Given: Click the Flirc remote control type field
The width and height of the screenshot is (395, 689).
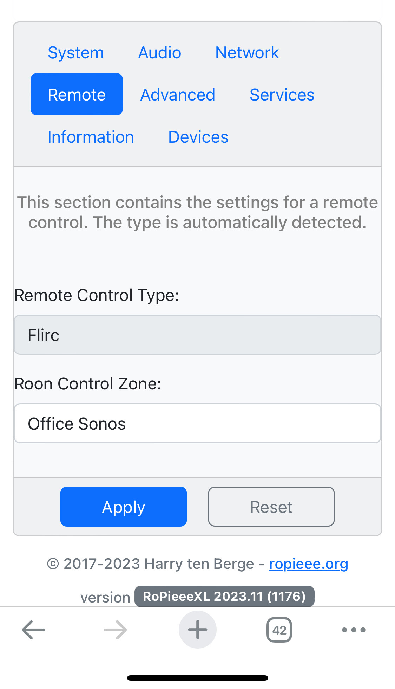Looking at the screenshot, I should tap(197, 335).
